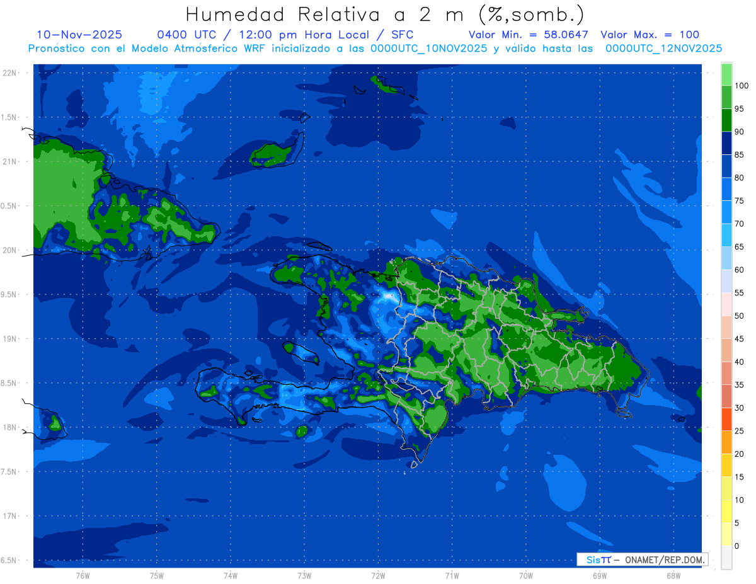Pick the yellow swatch between 5 and 10
Viewport: 756px width, 584px height.
[x=726, y=511]
